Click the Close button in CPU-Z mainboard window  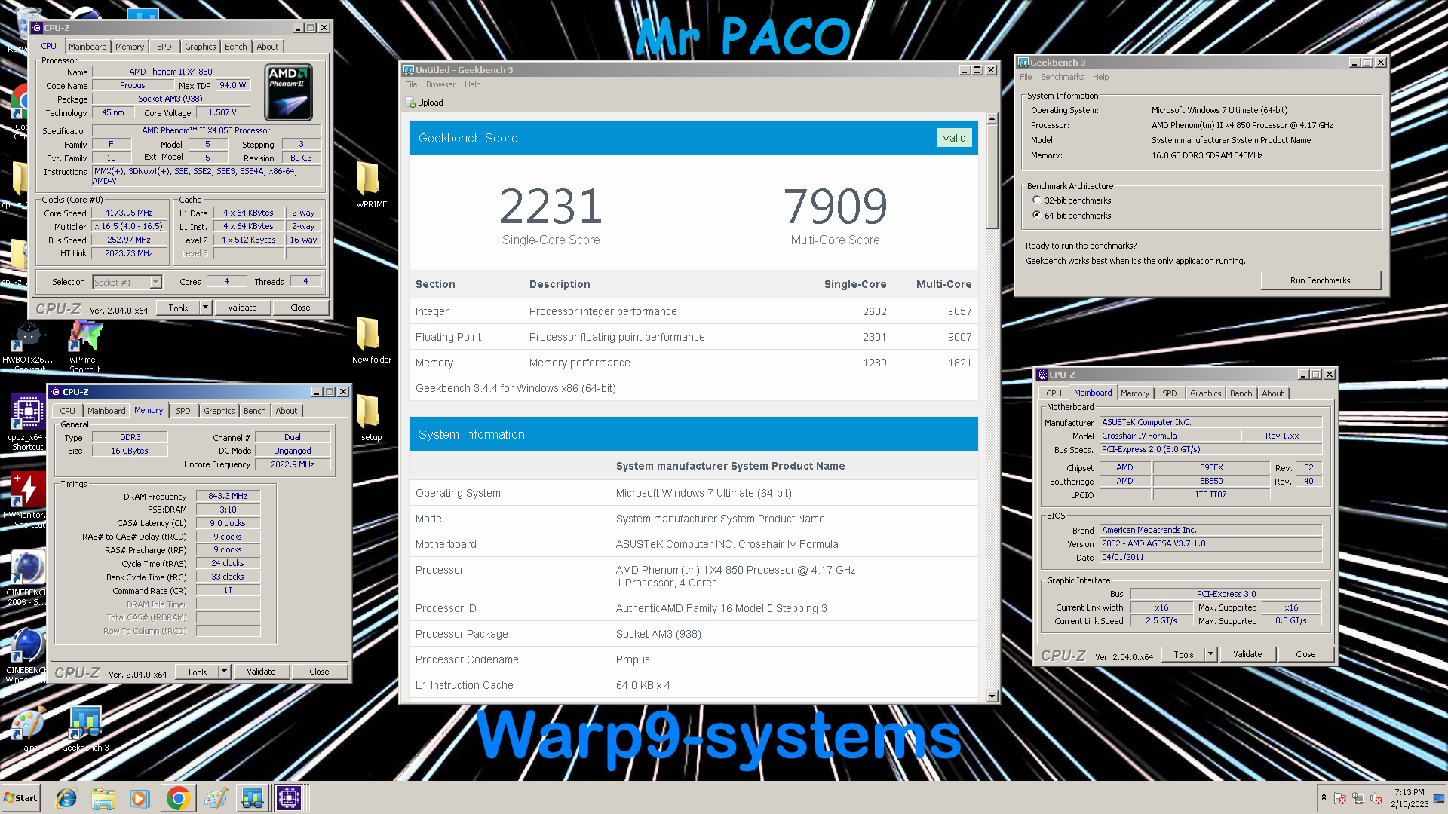[x=1306, y=654]
